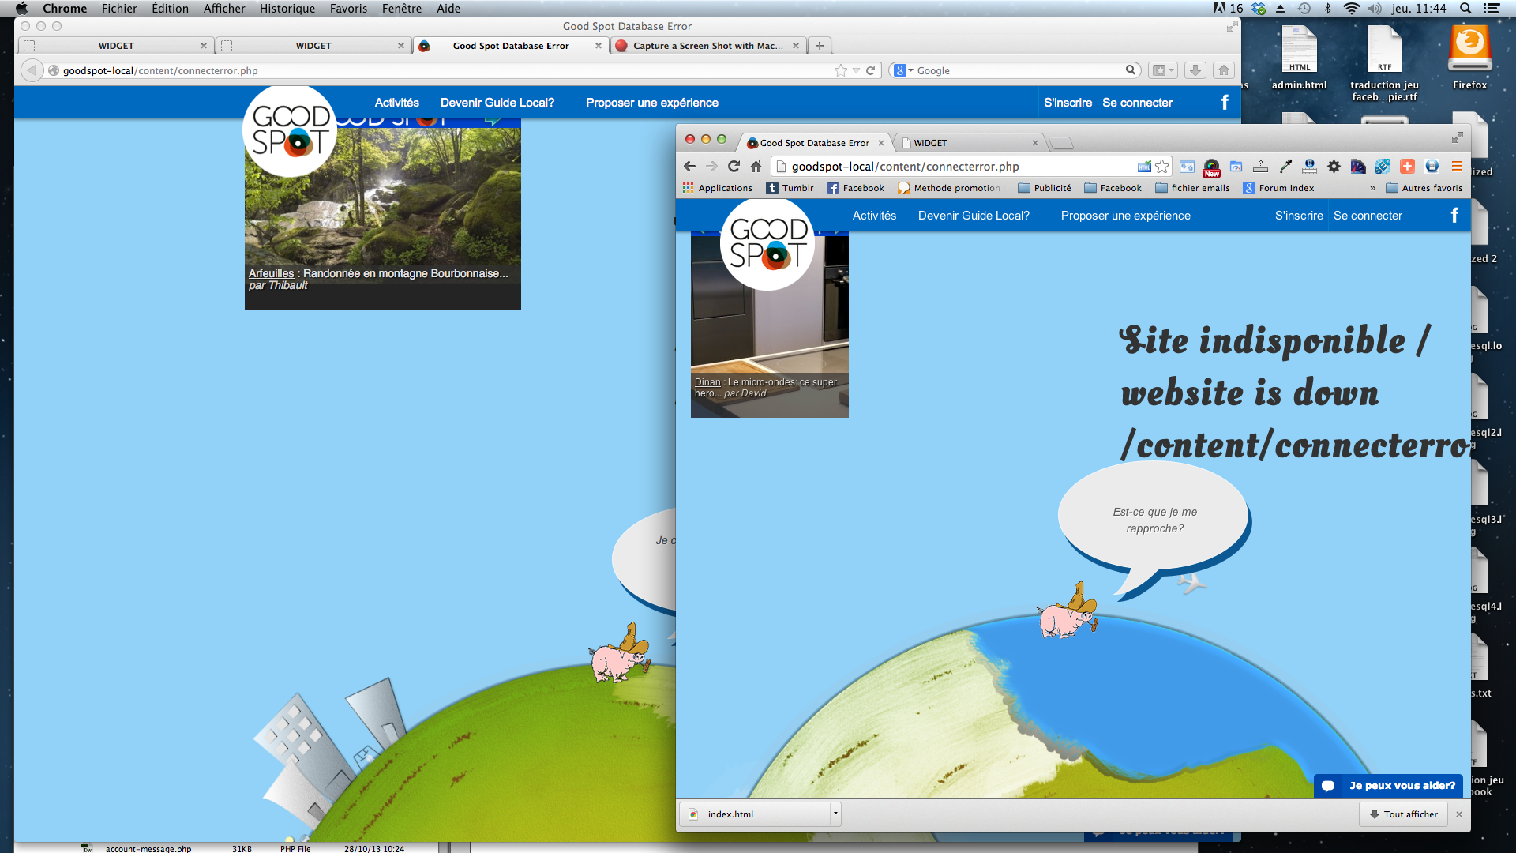Open Firefox downloads arrow button
Screen dimensions: 1516x853
coord(1195,70)
